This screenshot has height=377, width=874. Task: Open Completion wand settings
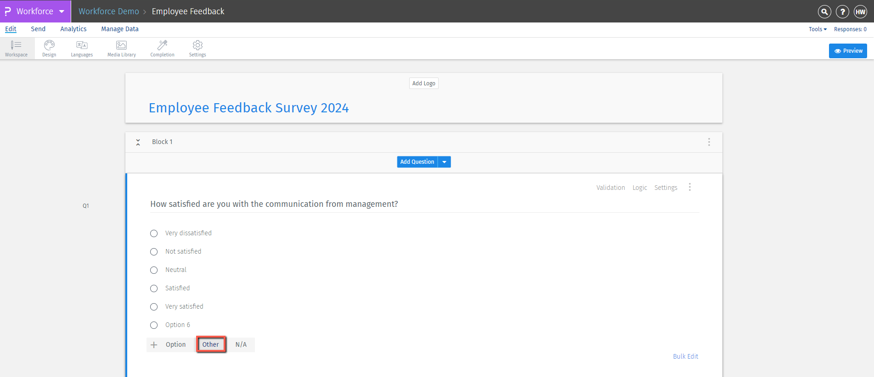point(162,48)
